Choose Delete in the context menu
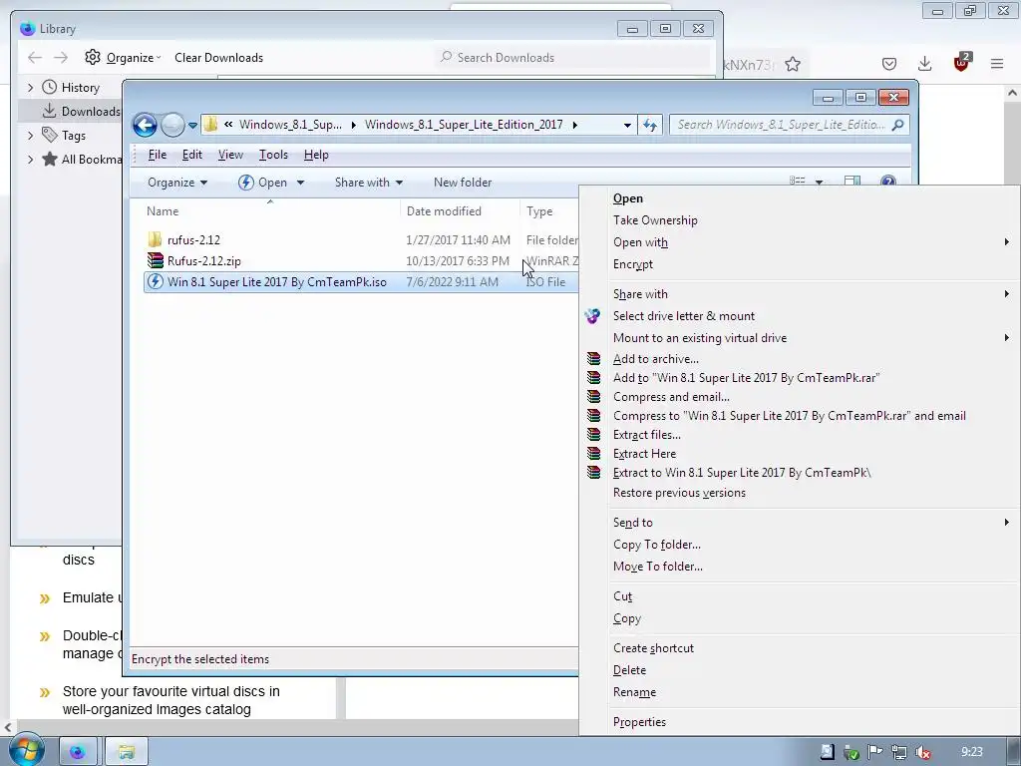This screenshot has width=1021, height=766. point(629,670)
